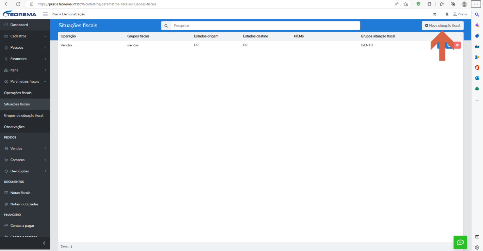
Task: Open the green shield extension
Action: (418, 4)
